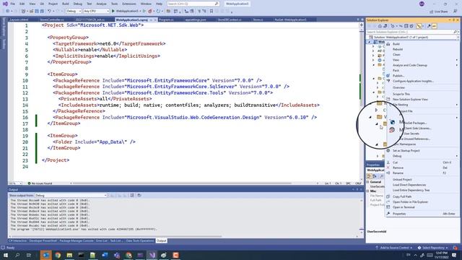Click the Solution WebApplication5 tree node
This screenshot has width=462, height=260.
pyautogui.click(x=401, y=38)
